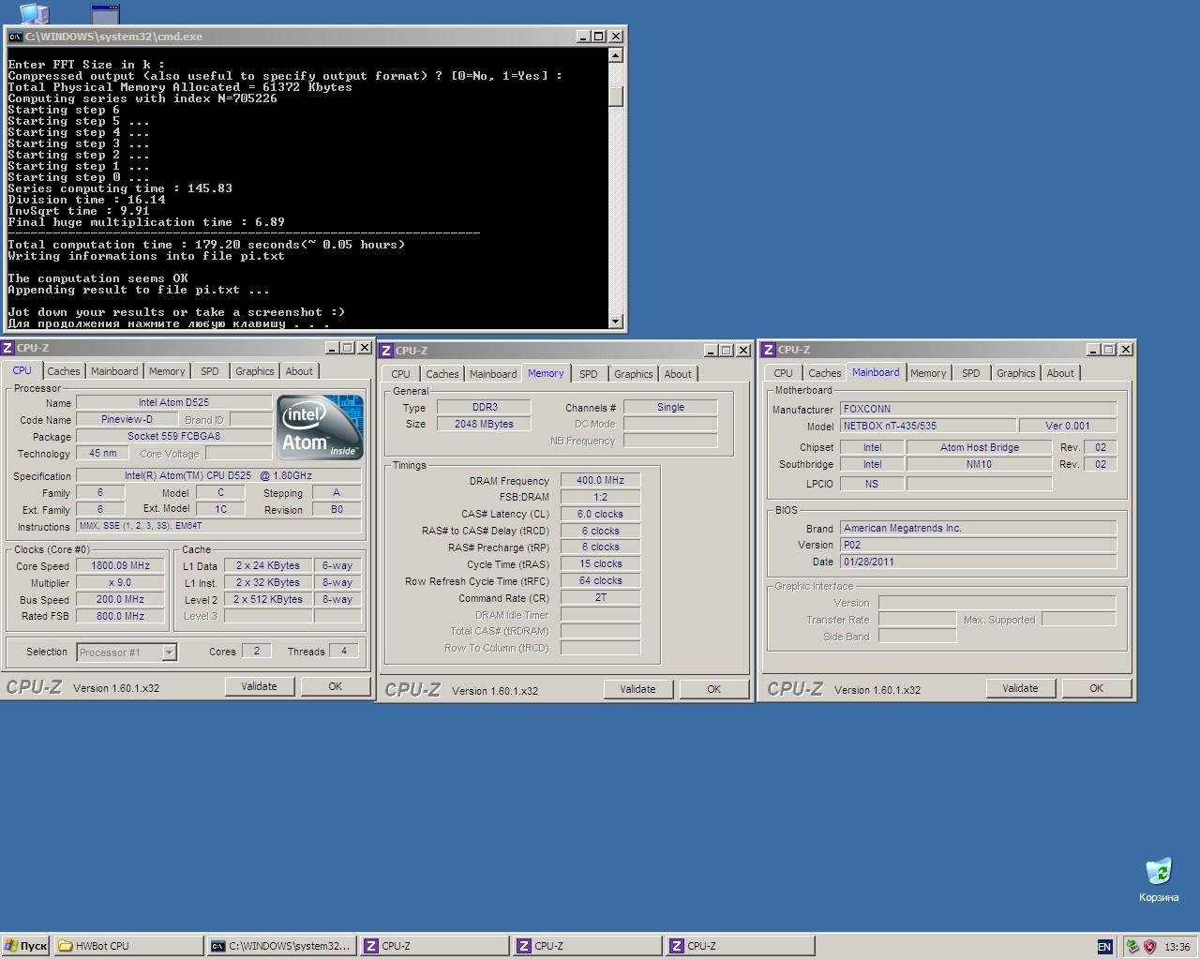The width and height of the screenshot is (1200, 960).
Task: Open Caches tab in CPU window
Action: pyautogui.click(x=64, y=371)
